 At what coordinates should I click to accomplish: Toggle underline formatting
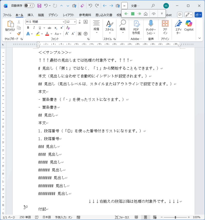[x=40, y=28]
